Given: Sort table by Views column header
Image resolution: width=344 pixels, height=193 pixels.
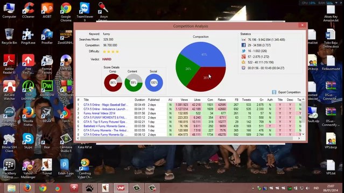Looking at the screenshot, I should click(184, 100).
